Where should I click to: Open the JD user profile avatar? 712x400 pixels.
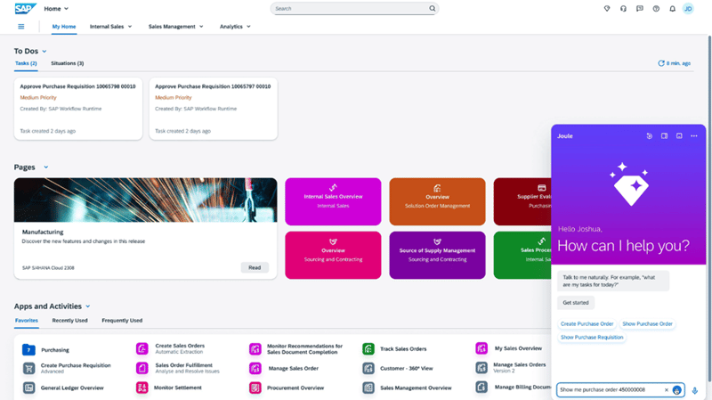click(688, 8)
